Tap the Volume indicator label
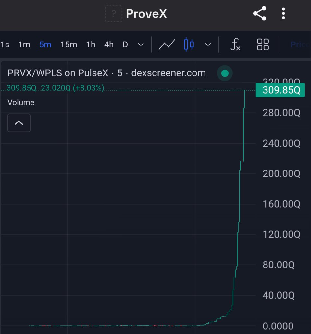 [21, 102]
